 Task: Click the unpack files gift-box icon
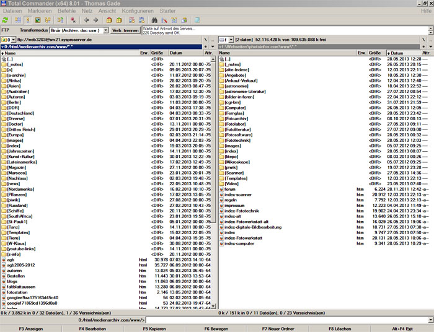(x=119, y=20)
